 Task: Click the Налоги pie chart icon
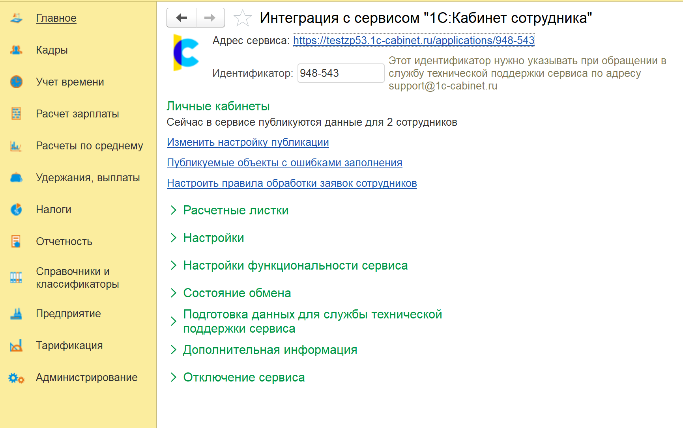(16, 210)
